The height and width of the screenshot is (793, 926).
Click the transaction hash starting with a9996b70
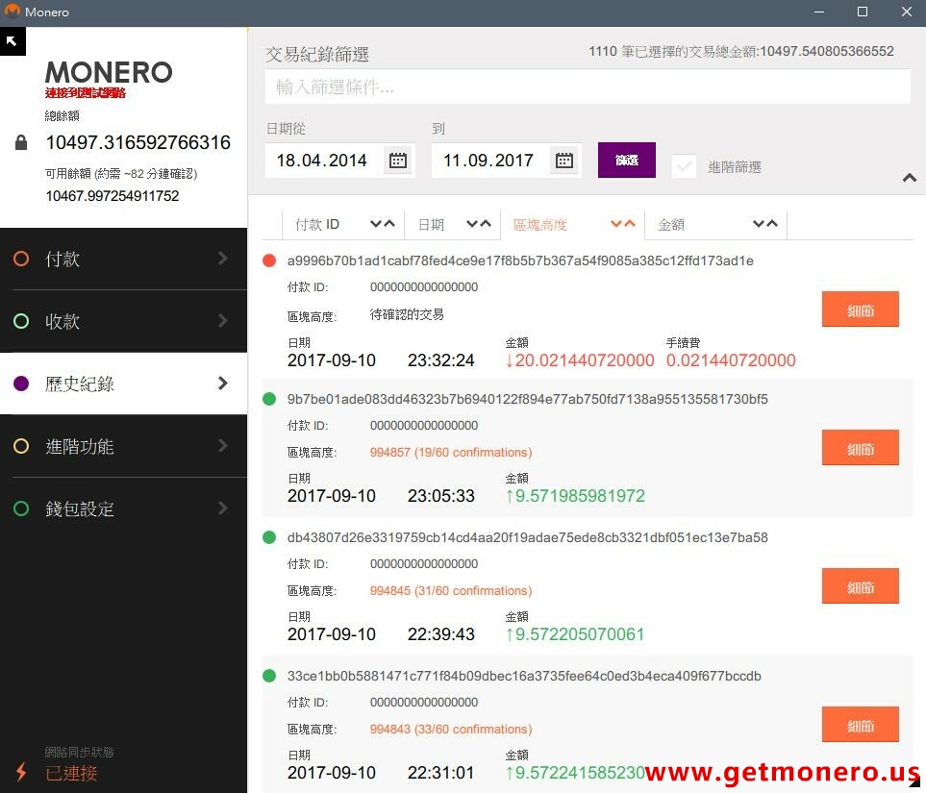[520, 261]
